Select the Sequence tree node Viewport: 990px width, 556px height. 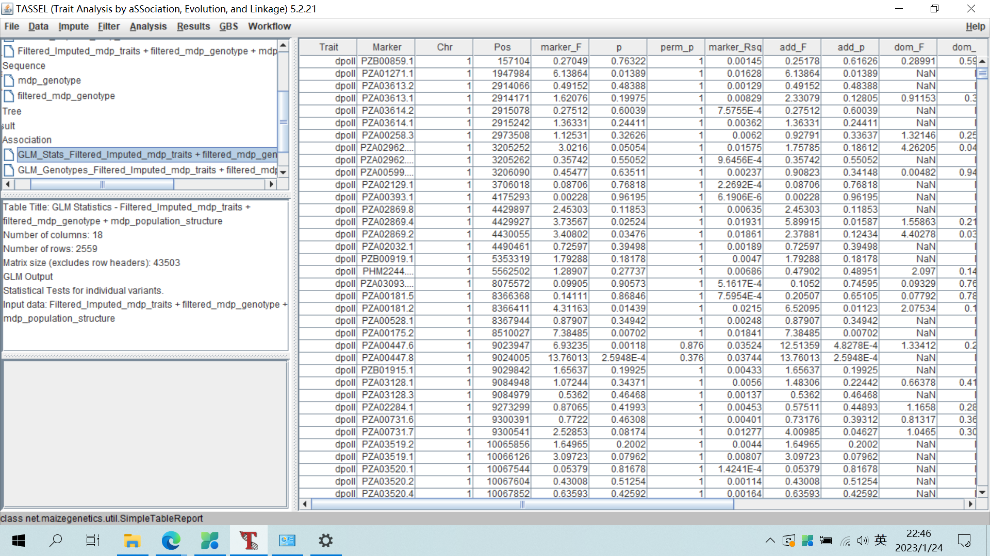24,66
